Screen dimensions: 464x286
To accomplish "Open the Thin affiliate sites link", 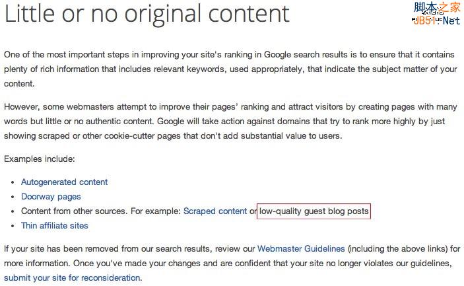I will click(x=54, y=226).
